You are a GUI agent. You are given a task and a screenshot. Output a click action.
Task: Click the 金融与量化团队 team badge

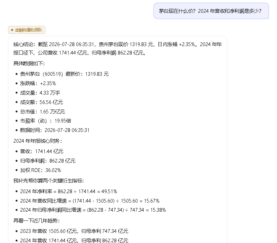(x=27, y=30)
